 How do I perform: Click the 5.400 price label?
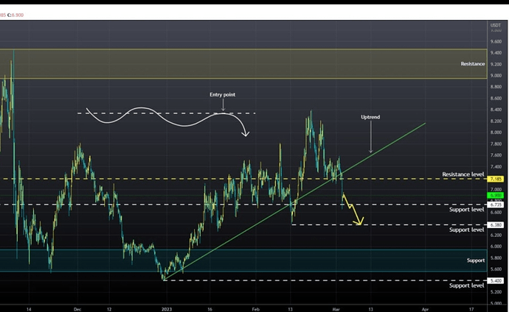(x=496, y=280)
